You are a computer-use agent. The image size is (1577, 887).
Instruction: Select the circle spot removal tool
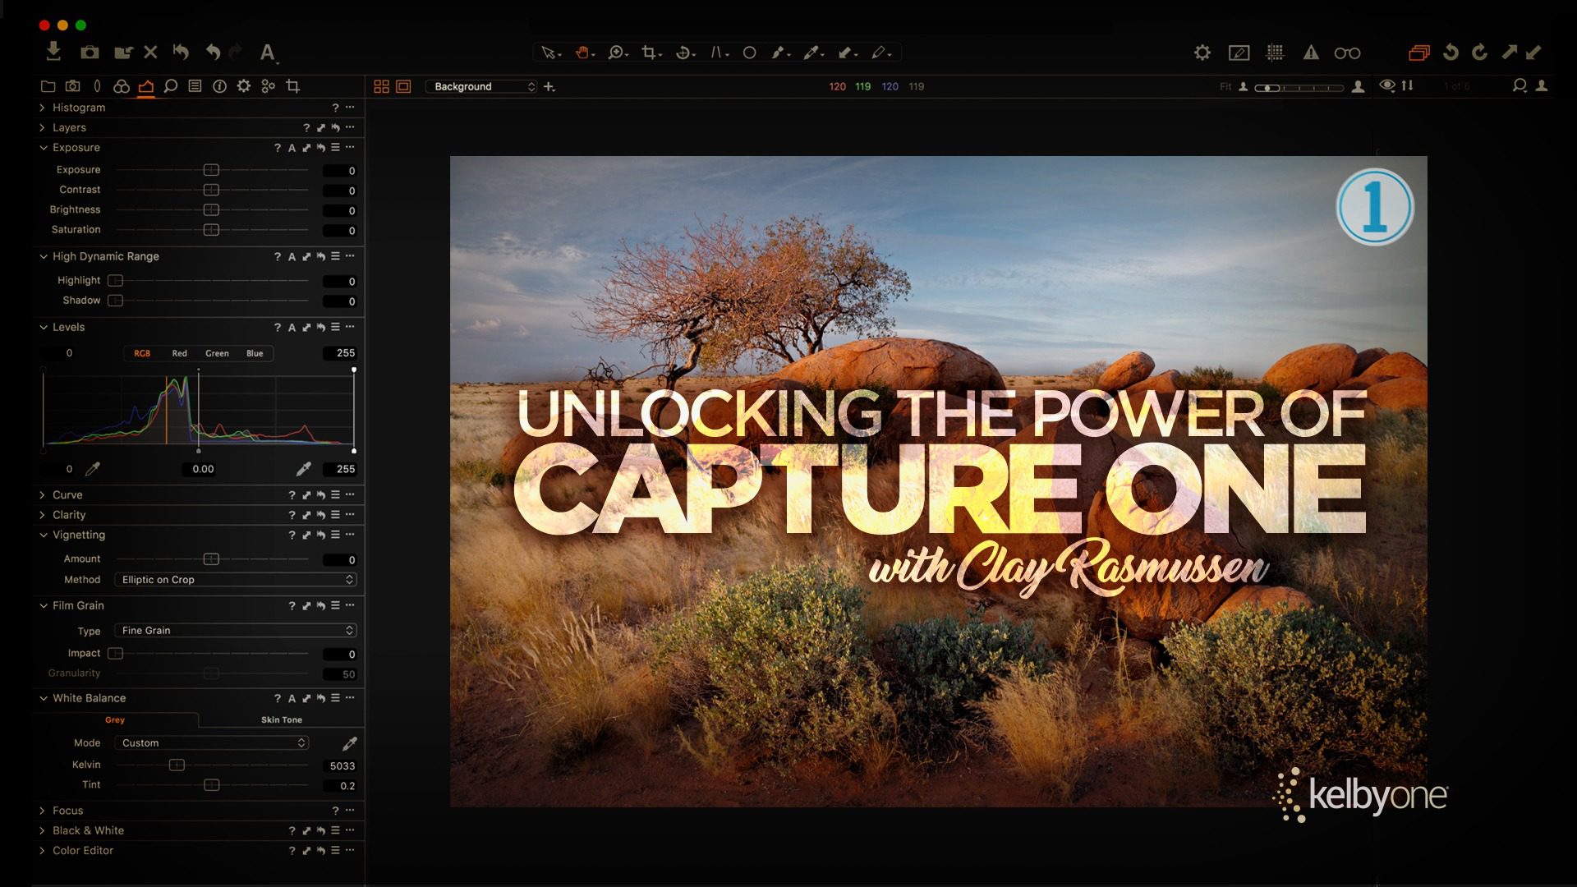pos(749,53)
